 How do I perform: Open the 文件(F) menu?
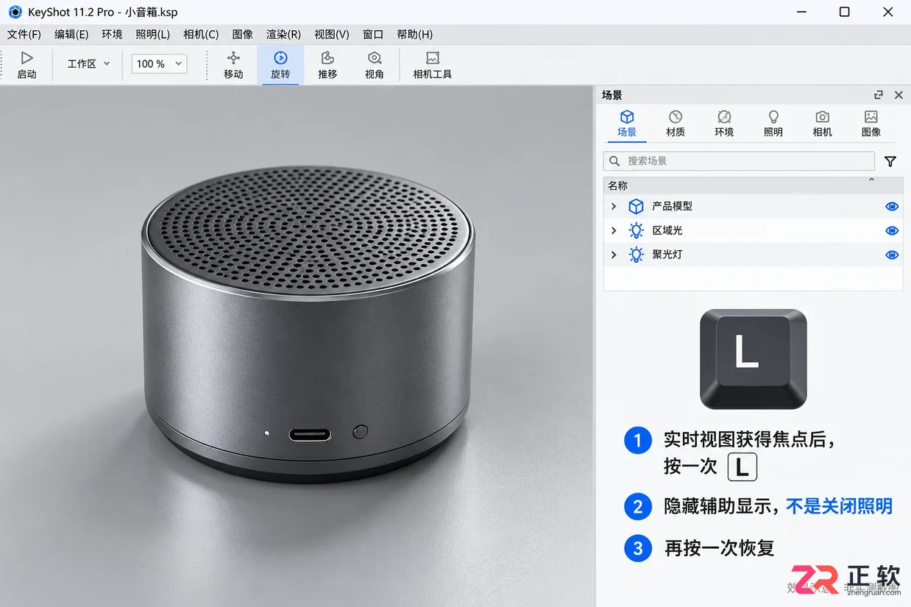click(24, 35)
